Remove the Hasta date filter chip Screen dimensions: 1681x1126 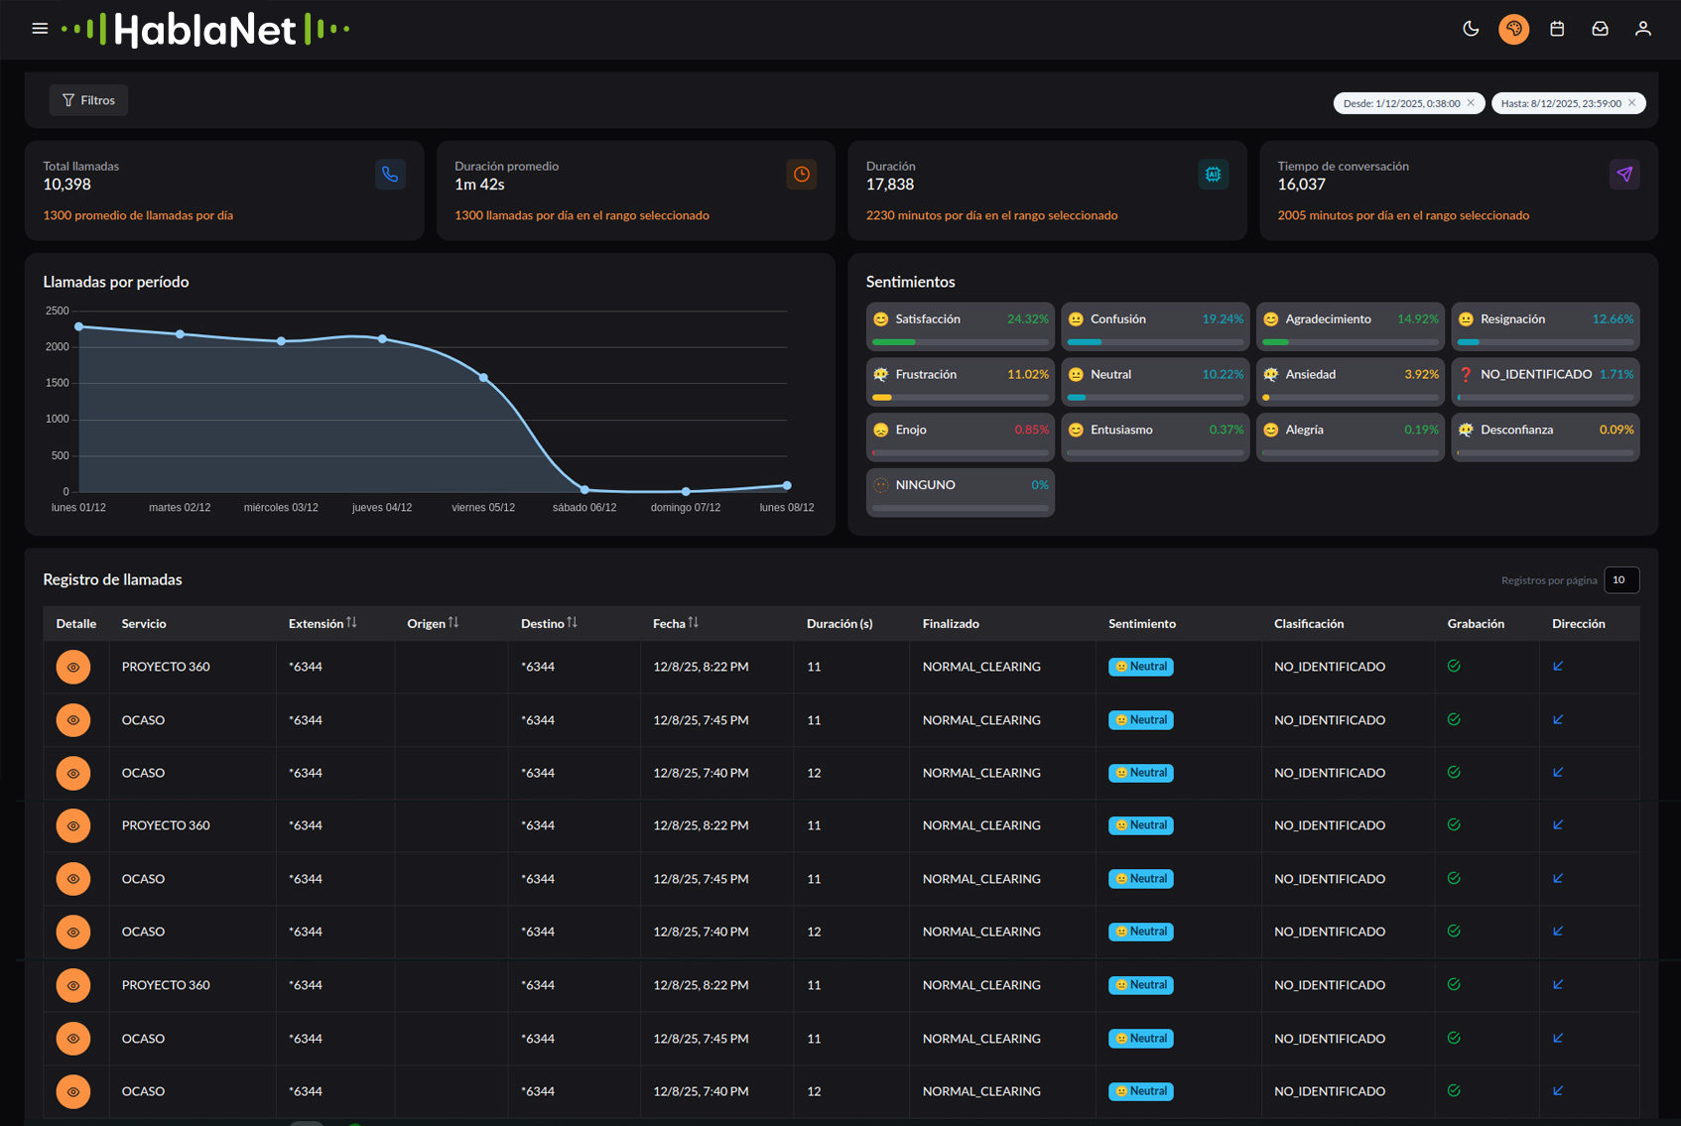[x=1631, y=103]
